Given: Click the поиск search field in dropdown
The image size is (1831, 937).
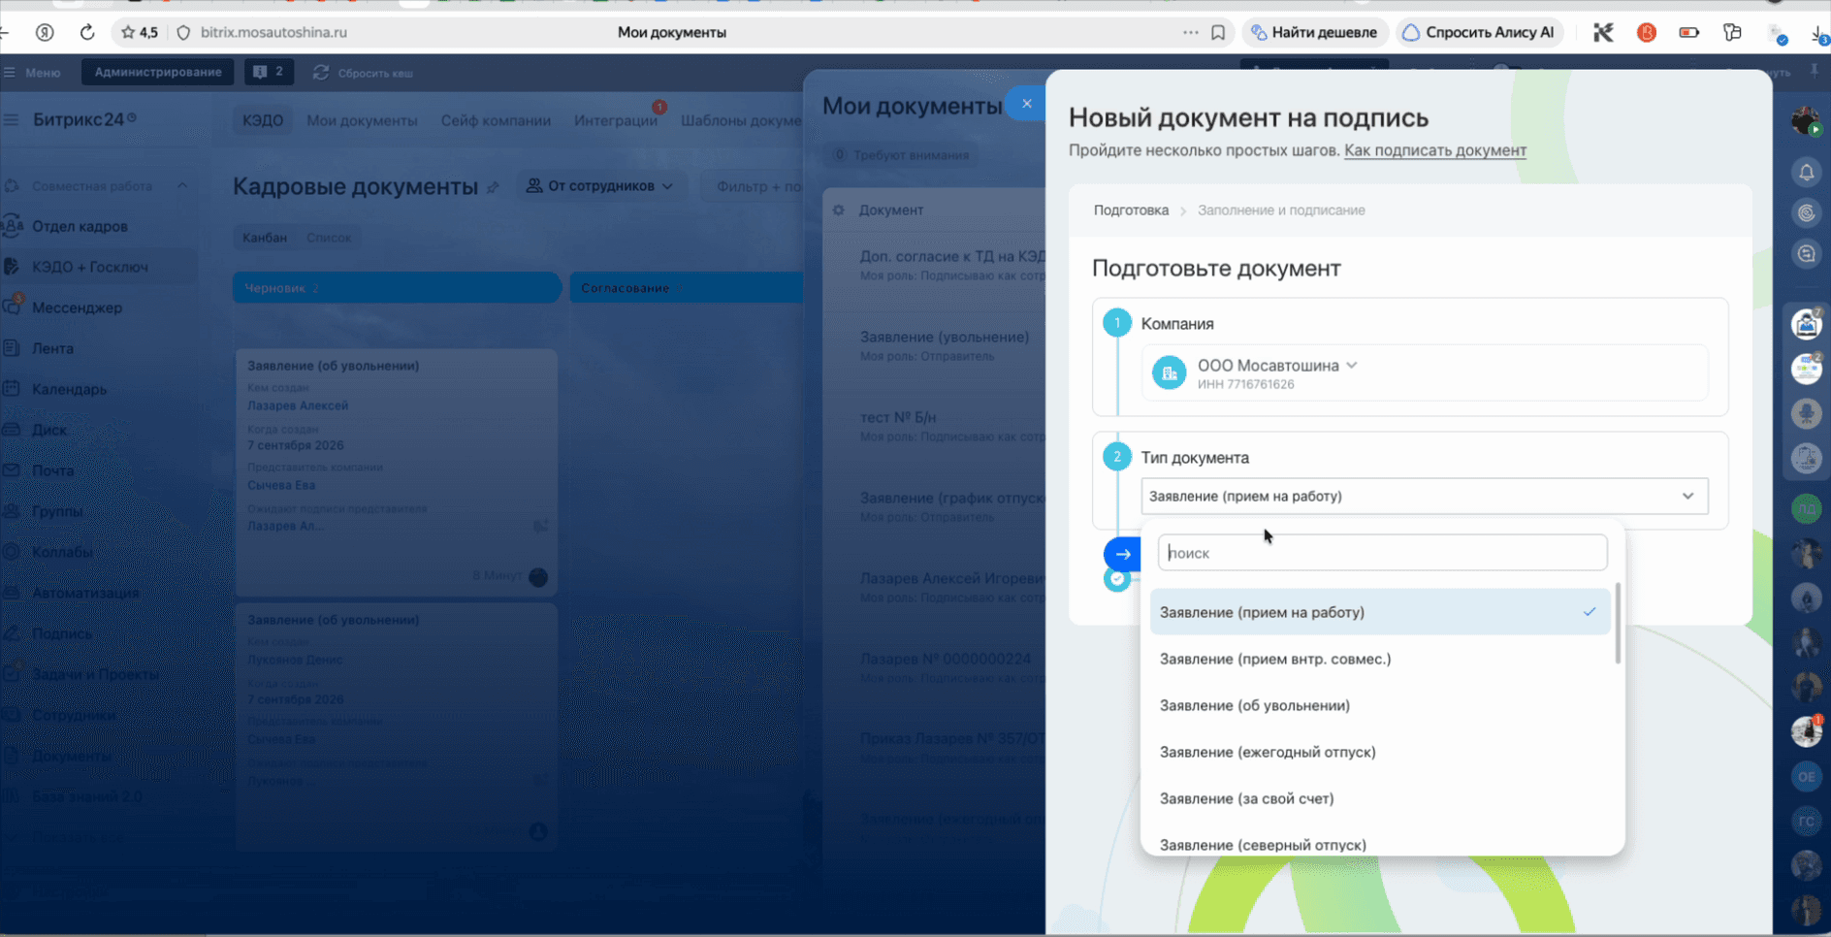Looking at the screenshot, I should 1382,553.
